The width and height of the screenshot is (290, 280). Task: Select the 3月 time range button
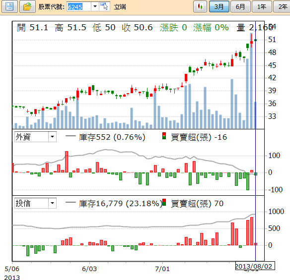(219, 6)
